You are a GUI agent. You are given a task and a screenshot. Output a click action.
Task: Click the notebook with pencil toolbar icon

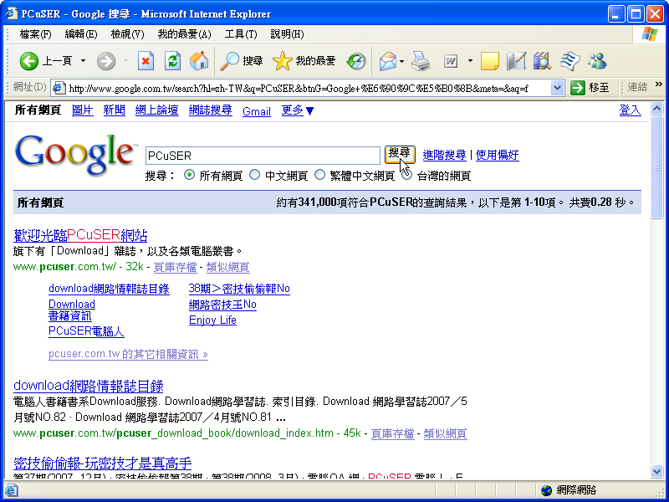click(x=516, y=61)
